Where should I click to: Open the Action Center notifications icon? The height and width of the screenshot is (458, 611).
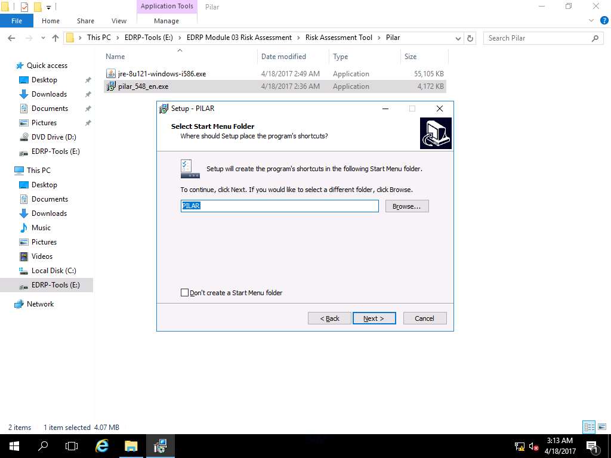click(x=592, y=446)
